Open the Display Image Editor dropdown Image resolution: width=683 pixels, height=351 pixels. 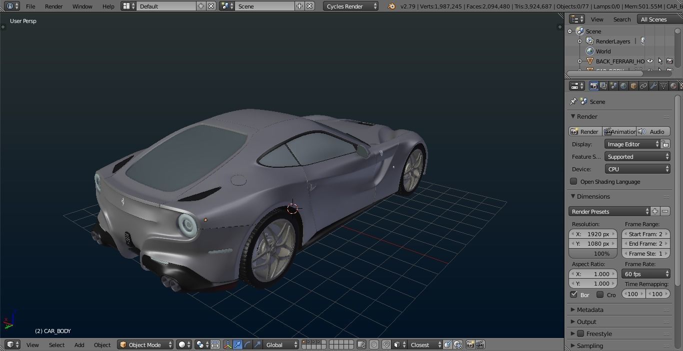pos(632,144)
